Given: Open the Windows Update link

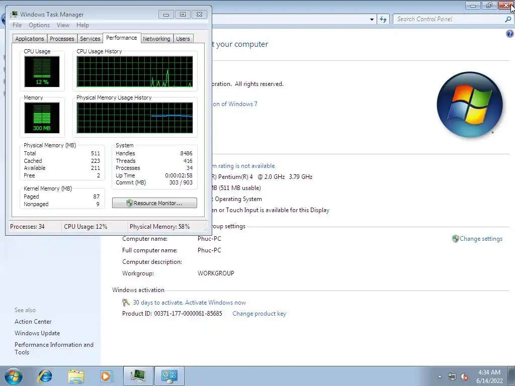Looking at the screenshot, I should click(37, 333).
